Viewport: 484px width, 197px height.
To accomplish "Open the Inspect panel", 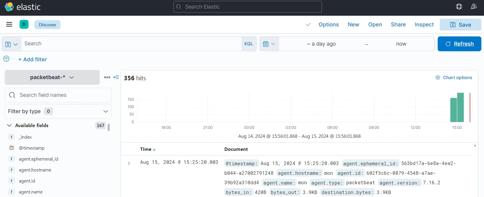I will [424, 25].
